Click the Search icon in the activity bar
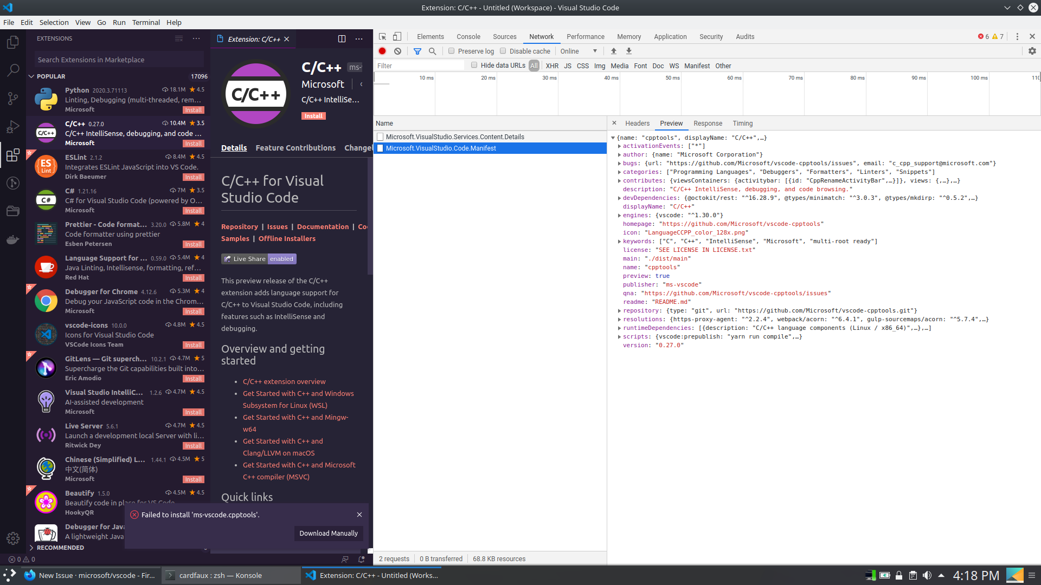The width and height of the screenshot is (1041, 585). click(x=13, y=70)
